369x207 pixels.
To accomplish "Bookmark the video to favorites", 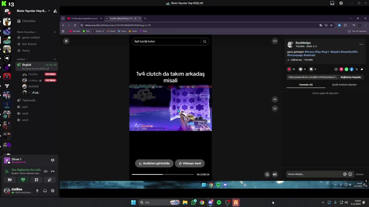I will tap(311, 69).
